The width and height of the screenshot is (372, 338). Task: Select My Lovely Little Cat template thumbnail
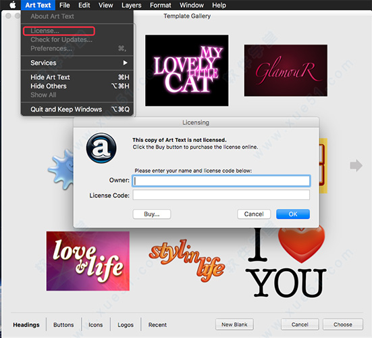187,70
